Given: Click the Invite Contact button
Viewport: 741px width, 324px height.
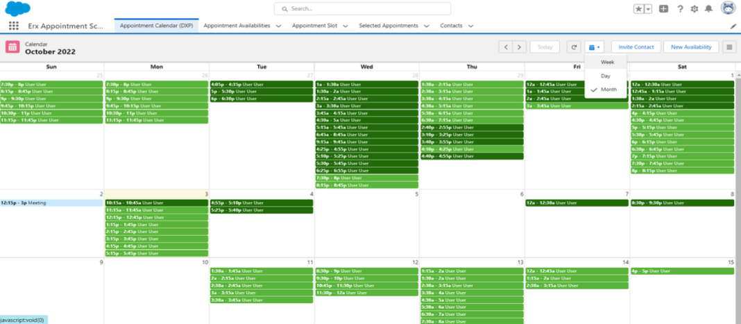Looking at the screenshot, I should (636, 47).
